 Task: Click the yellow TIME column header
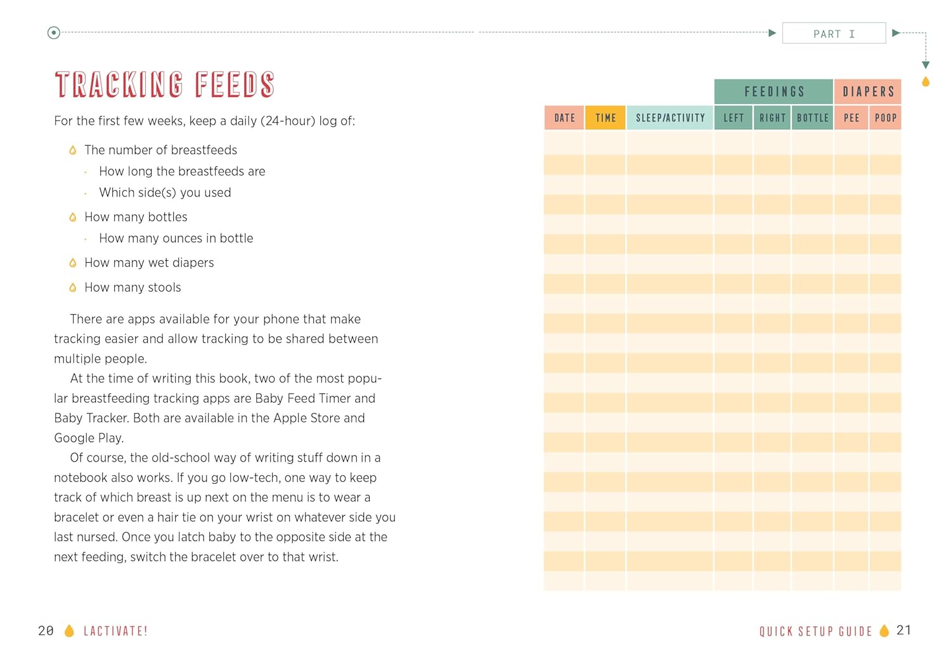605,118
